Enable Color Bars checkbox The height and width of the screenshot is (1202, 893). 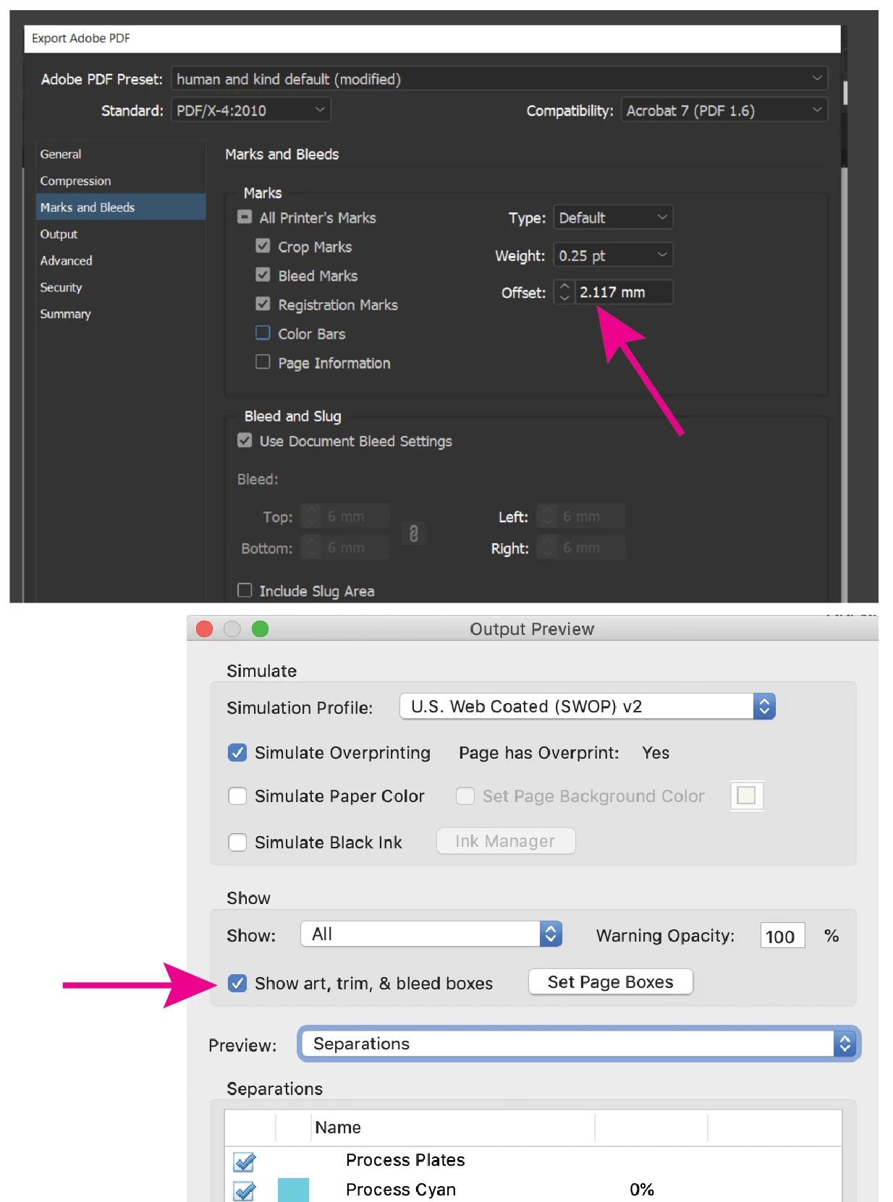tap(263, 333)
